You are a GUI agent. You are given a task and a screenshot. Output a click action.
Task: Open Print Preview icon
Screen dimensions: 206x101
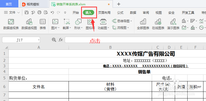(46, 12)
